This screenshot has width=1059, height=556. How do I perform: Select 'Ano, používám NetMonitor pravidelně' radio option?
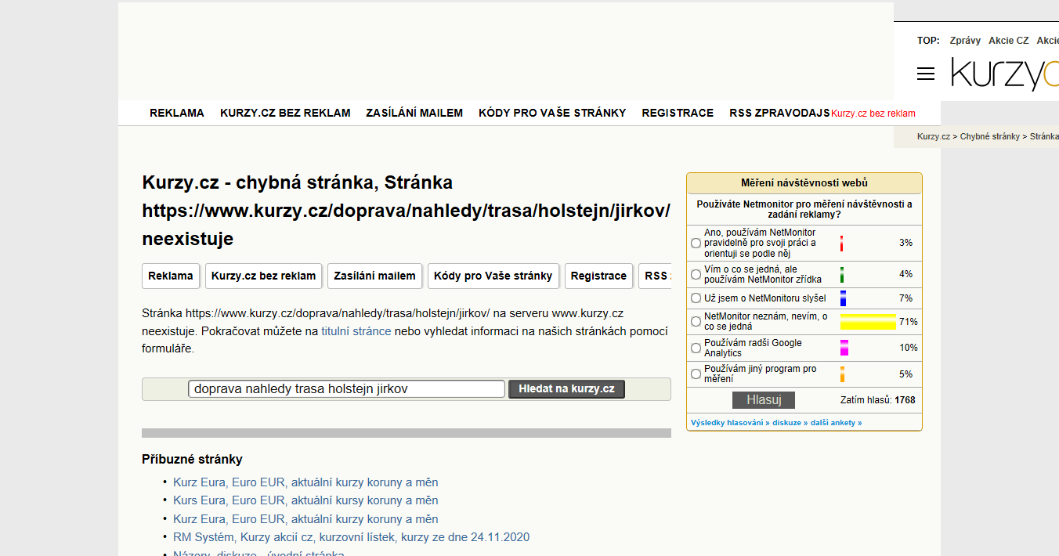pyautogui.click(x=696, y=244)
